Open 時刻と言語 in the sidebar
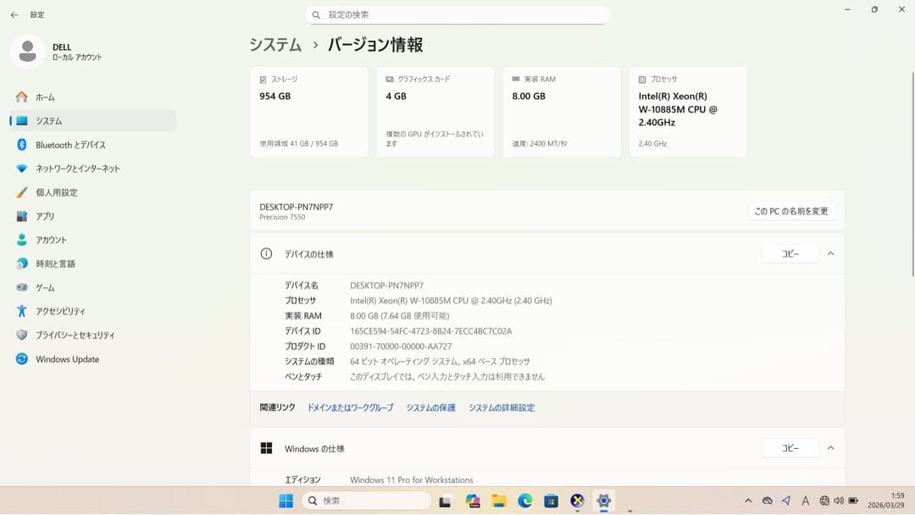Screen dimensions: 915x515 pyautogui.click(x=92, y=263)
